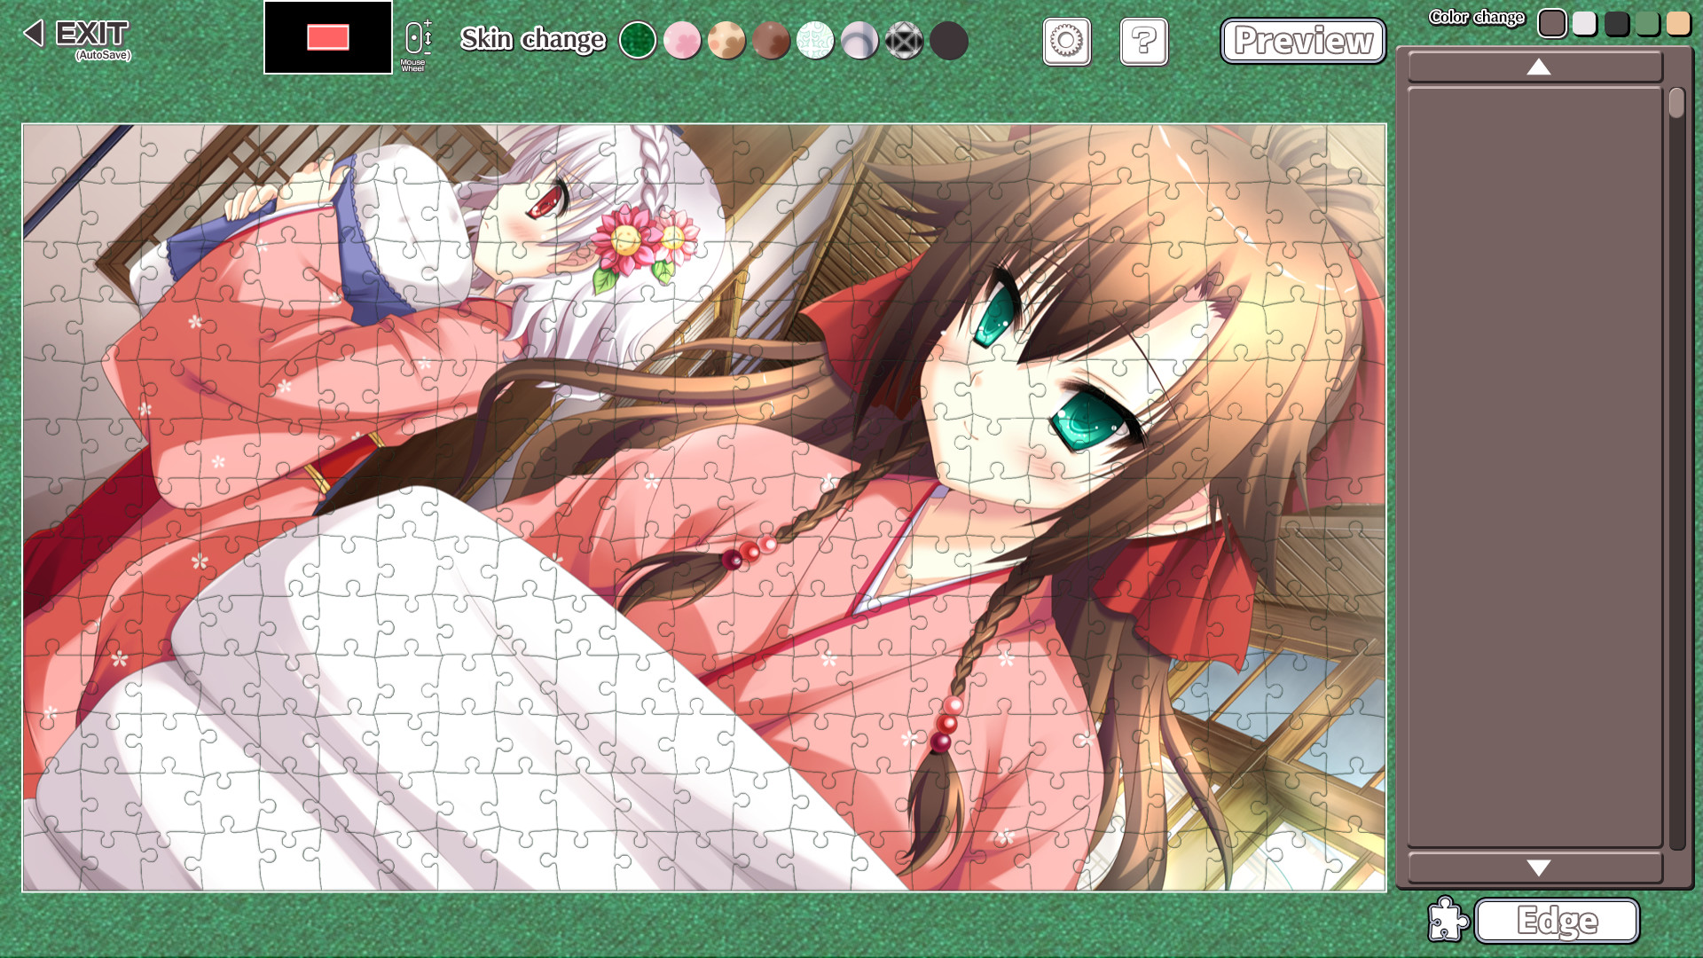Click the EXIT arrow to go back
This screenshot has height=958, width=1703.
tap(33, 34)
